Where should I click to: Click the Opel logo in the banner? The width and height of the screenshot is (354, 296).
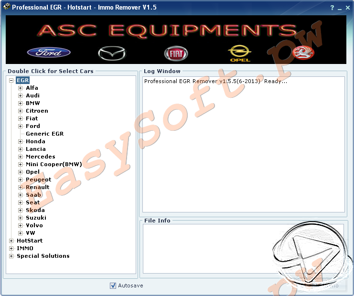point(240,53)
